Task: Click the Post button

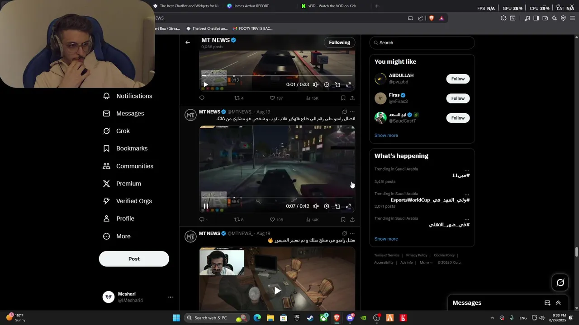Action: tap(134, 259)
